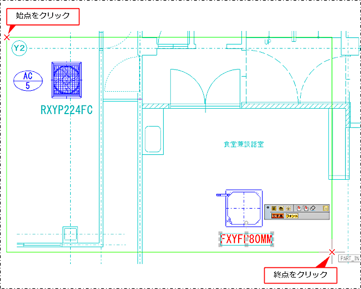Screen dimensions: 361x289
Task: Click the red X start point marker
Action: tap(6, 37)
